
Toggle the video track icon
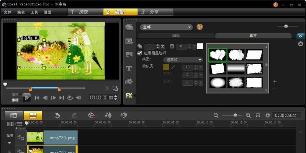(21, 137)
